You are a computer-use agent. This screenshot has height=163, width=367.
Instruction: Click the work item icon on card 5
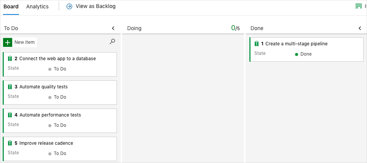(x=10, y=143)
